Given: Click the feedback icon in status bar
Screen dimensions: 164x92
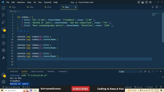Looking at the screenshot, I should (x=156, y=87).
